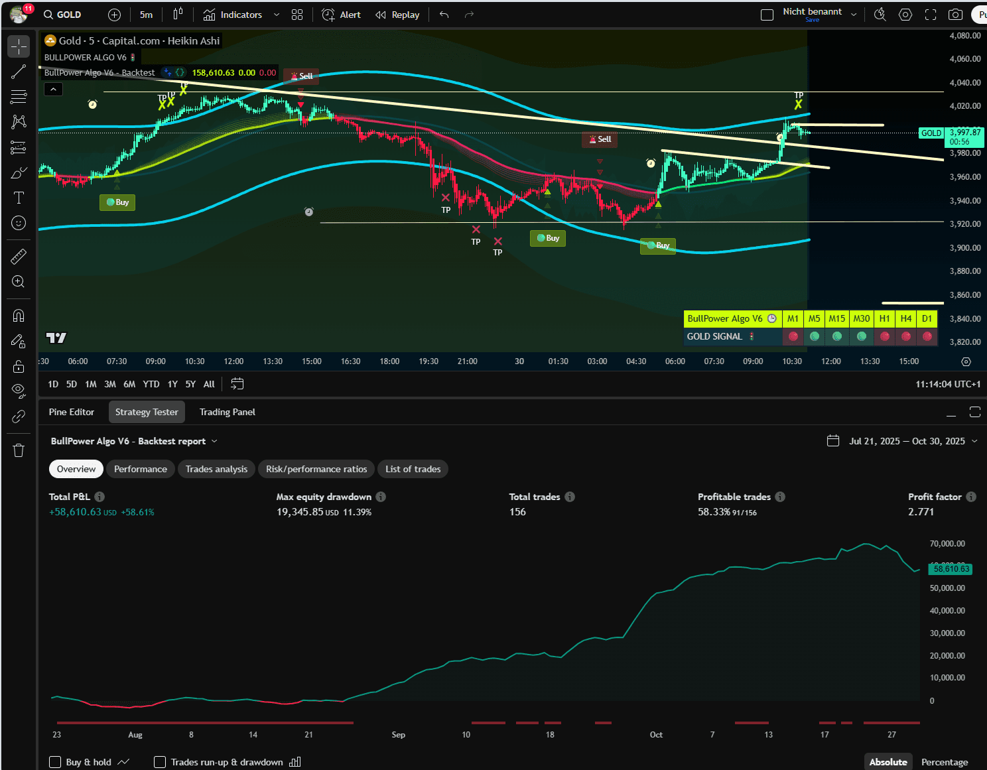Open the user profile avatar menu
Screen dimensions: 987x770
pos(19,14)
